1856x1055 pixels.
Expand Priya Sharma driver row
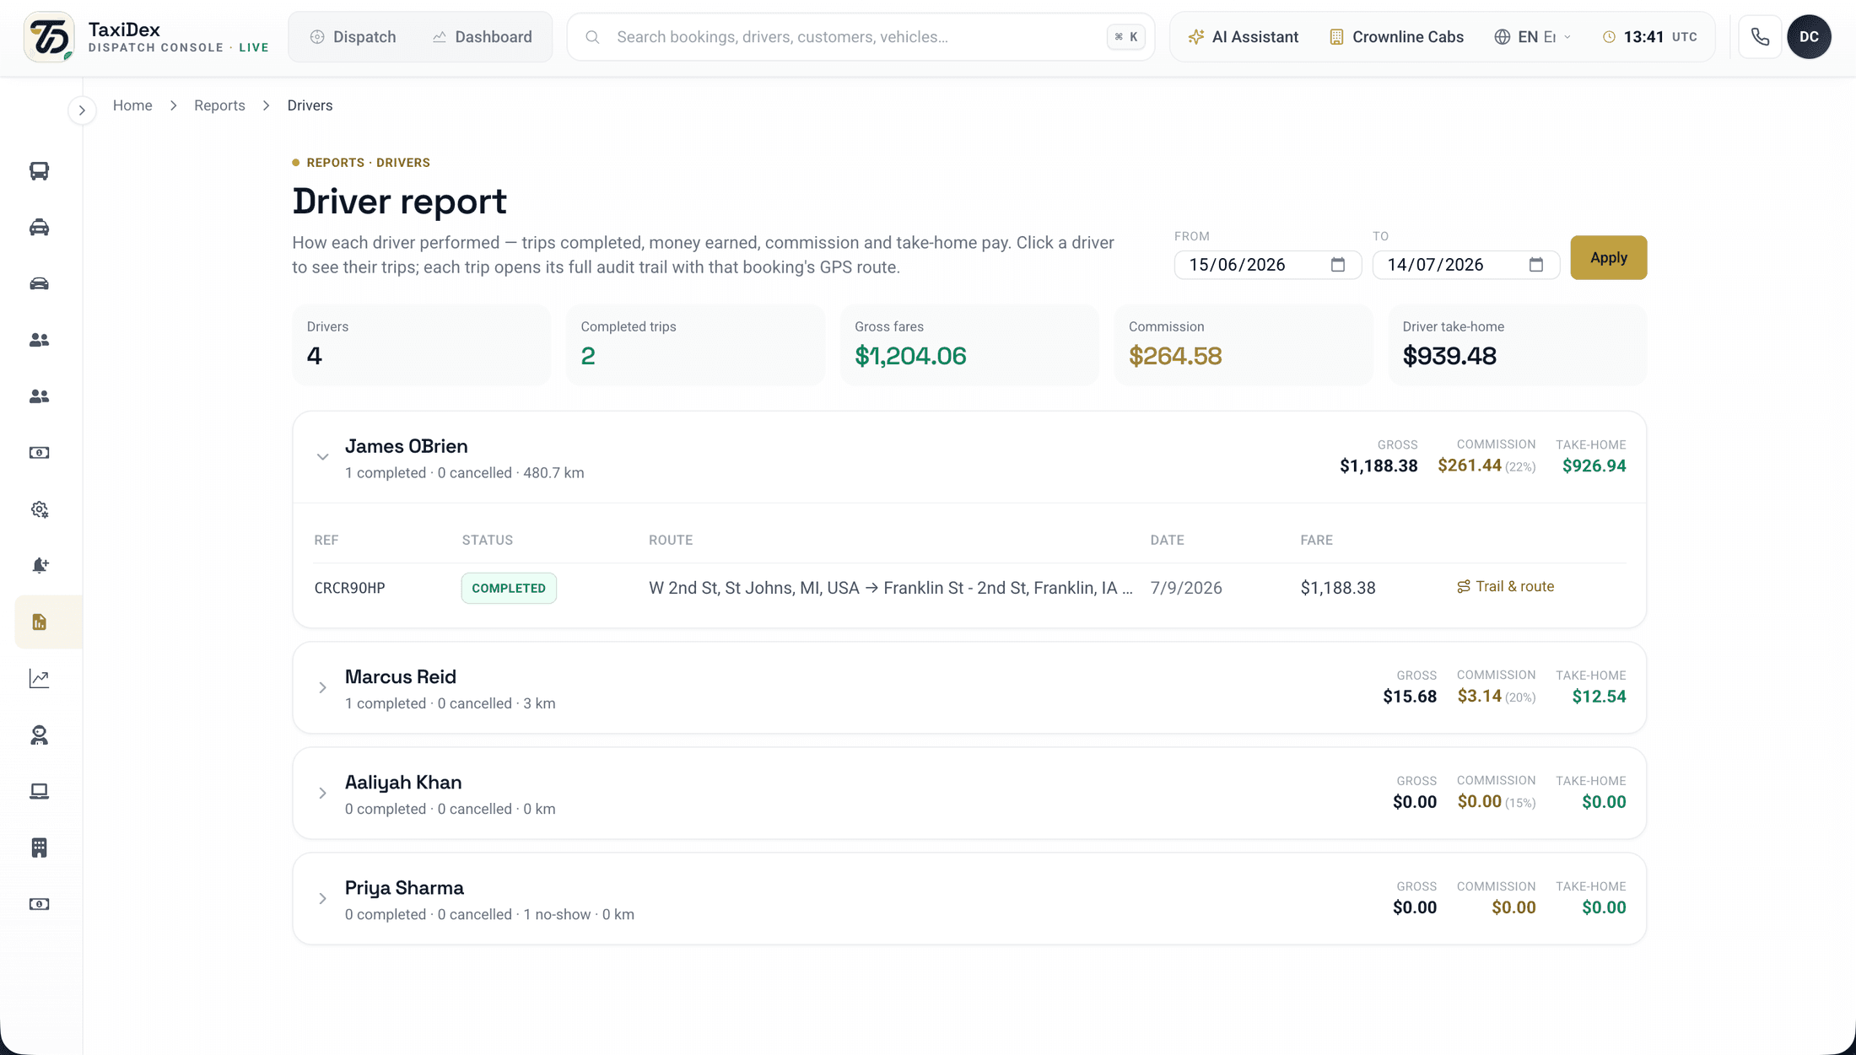pyautogui.click(x=322, y=899)
